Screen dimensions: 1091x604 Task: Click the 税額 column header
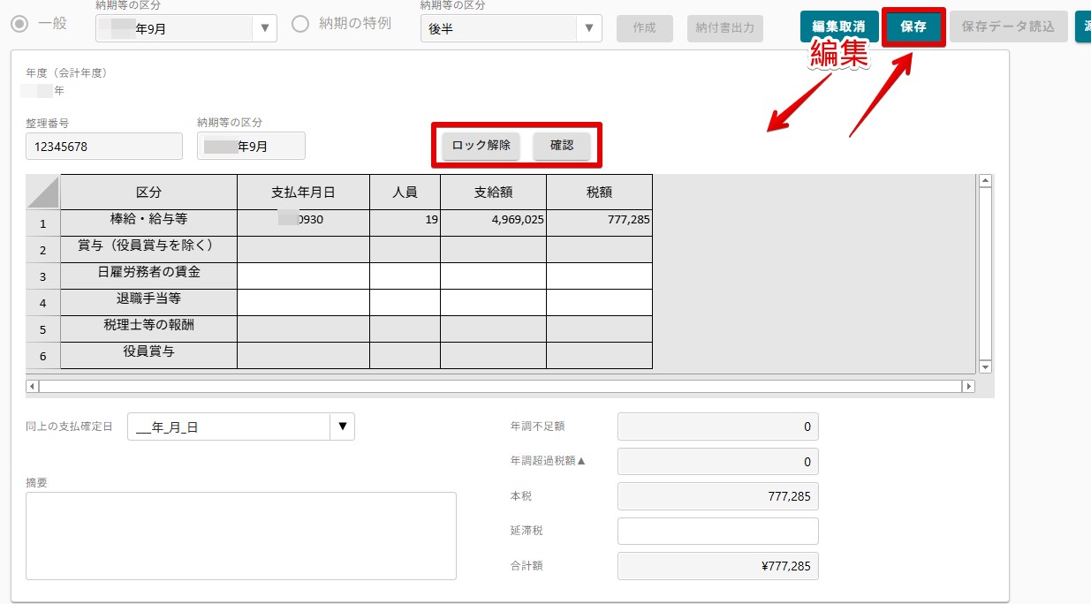click(599, 192)
